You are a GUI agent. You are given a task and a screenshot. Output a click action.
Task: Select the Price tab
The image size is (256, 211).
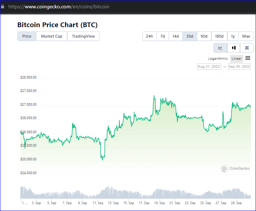click(x=27, y=36)
